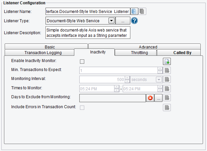This screenshot has width=207, height=151.
Task: Click the 'Listener Description:' label
Action: [x=23, y=33]
